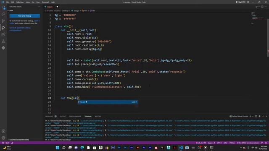The width and height of the screenshot is (269, 151).
Task: Click the CRLF line ending status
Action: point(225,143)
